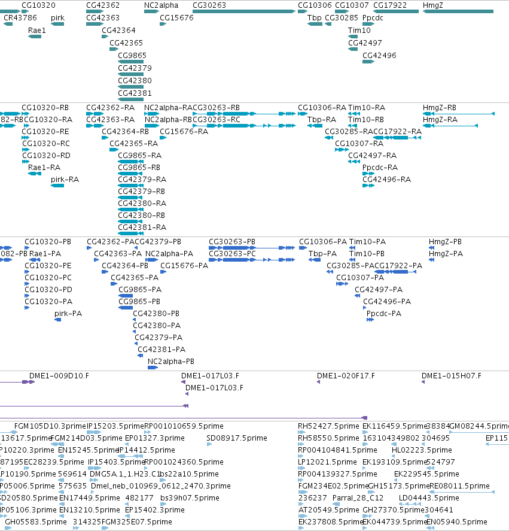The width and height of the screenshot is (509, 531).
Task: Click the CG42381 gene label
Action: coord(135,93)
